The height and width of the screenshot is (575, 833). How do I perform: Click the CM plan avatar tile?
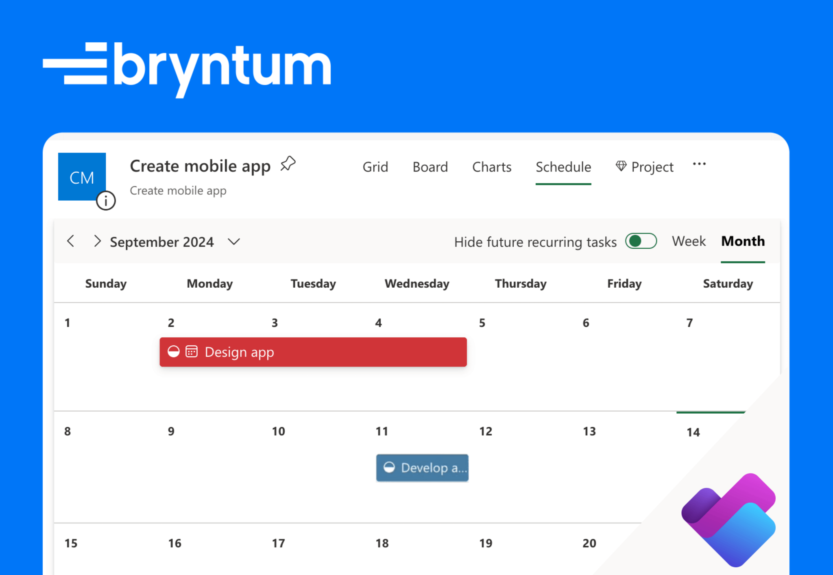coord(82,177)
